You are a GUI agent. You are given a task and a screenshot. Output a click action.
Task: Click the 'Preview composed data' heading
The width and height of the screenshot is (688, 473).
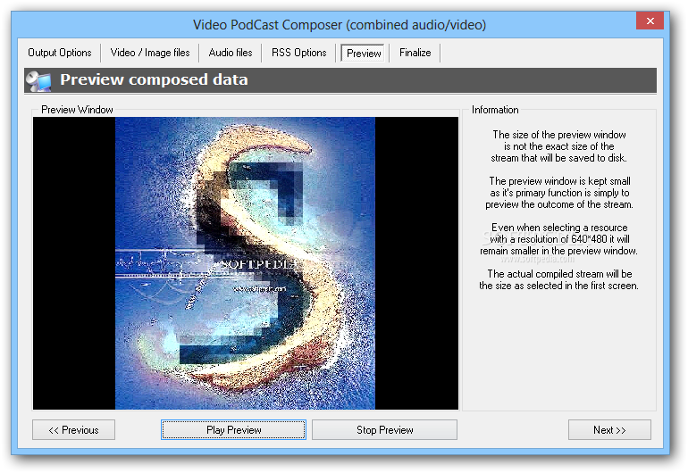154,79
